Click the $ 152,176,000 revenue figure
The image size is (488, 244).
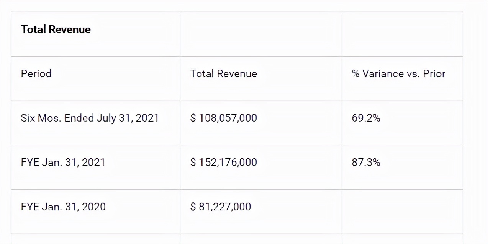pos(223,162)
